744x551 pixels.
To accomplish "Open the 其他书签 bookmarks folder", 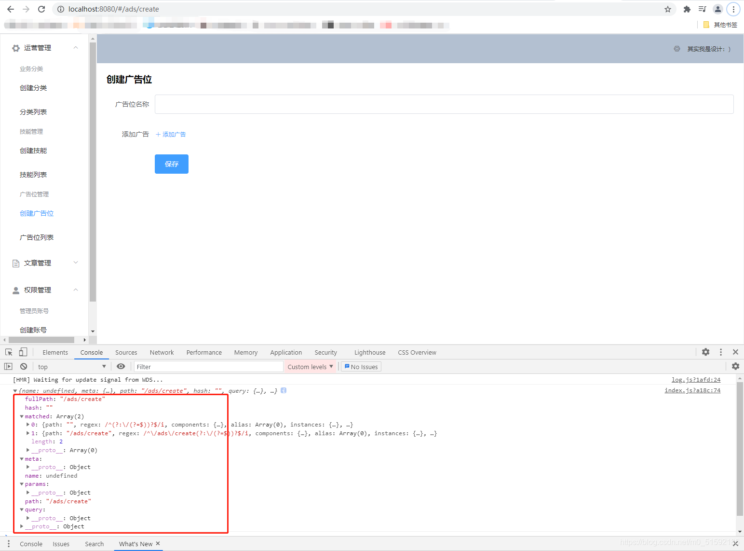I will 720,25.
